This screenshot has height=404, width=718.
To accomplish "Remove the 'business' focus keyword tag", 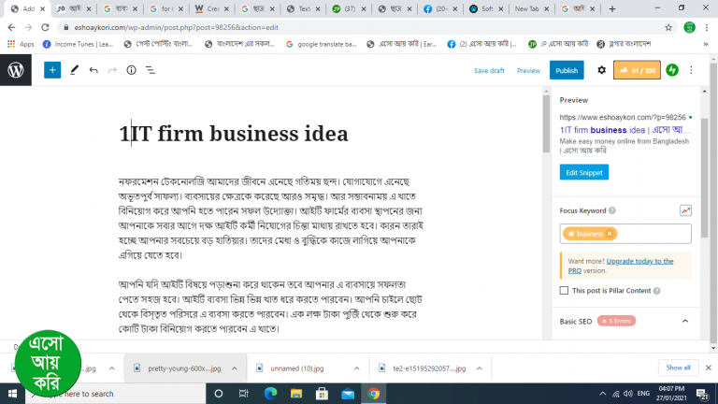I will (x=610, y=234).
